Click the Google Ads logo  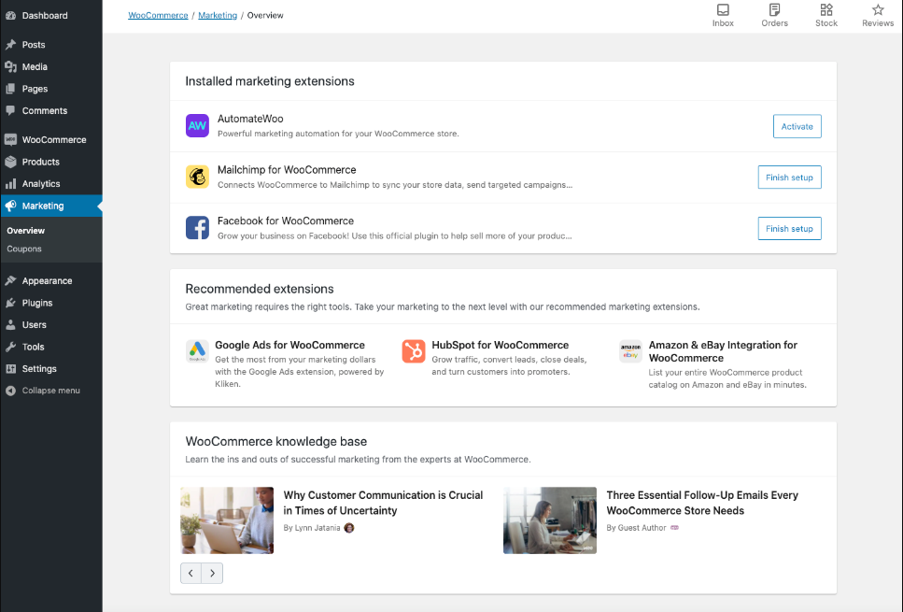coord(197,351)
